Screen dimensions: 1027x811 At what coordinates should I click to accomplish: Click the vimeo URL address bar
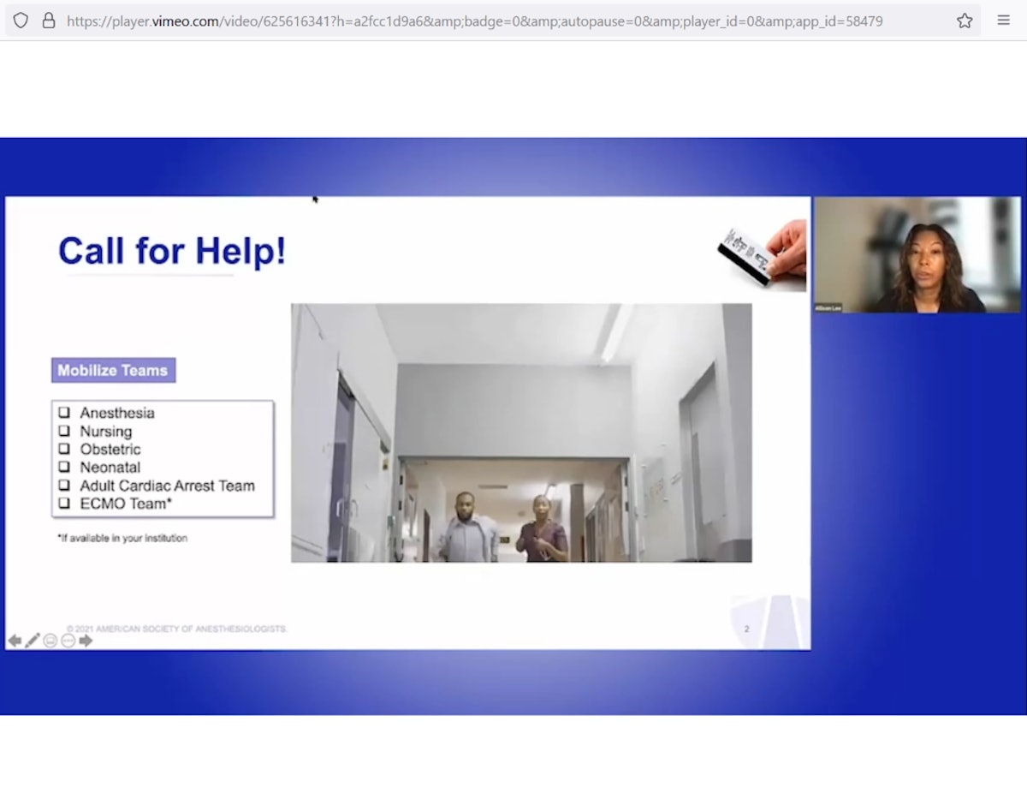pos(475,21)
